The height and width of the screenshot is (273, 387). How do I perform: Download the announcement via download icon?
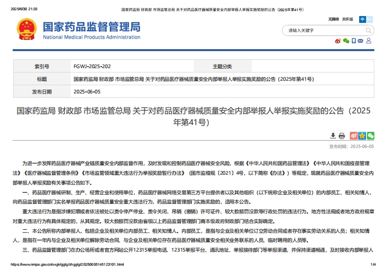(x=333, y=136)
